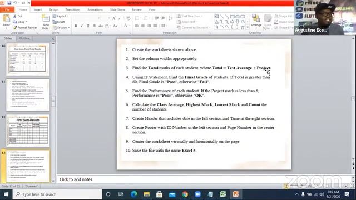Click the Decrease List Level icon

(157, 18)
